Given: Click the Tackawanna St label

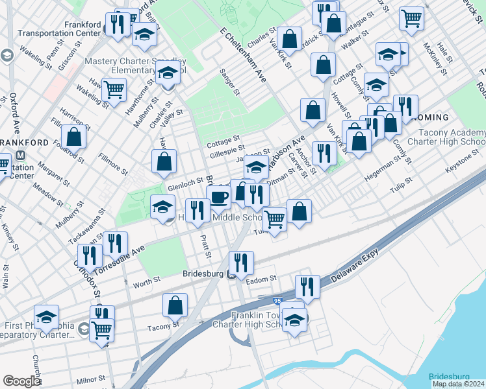Looking at the screenshot, I should (87, 226).
